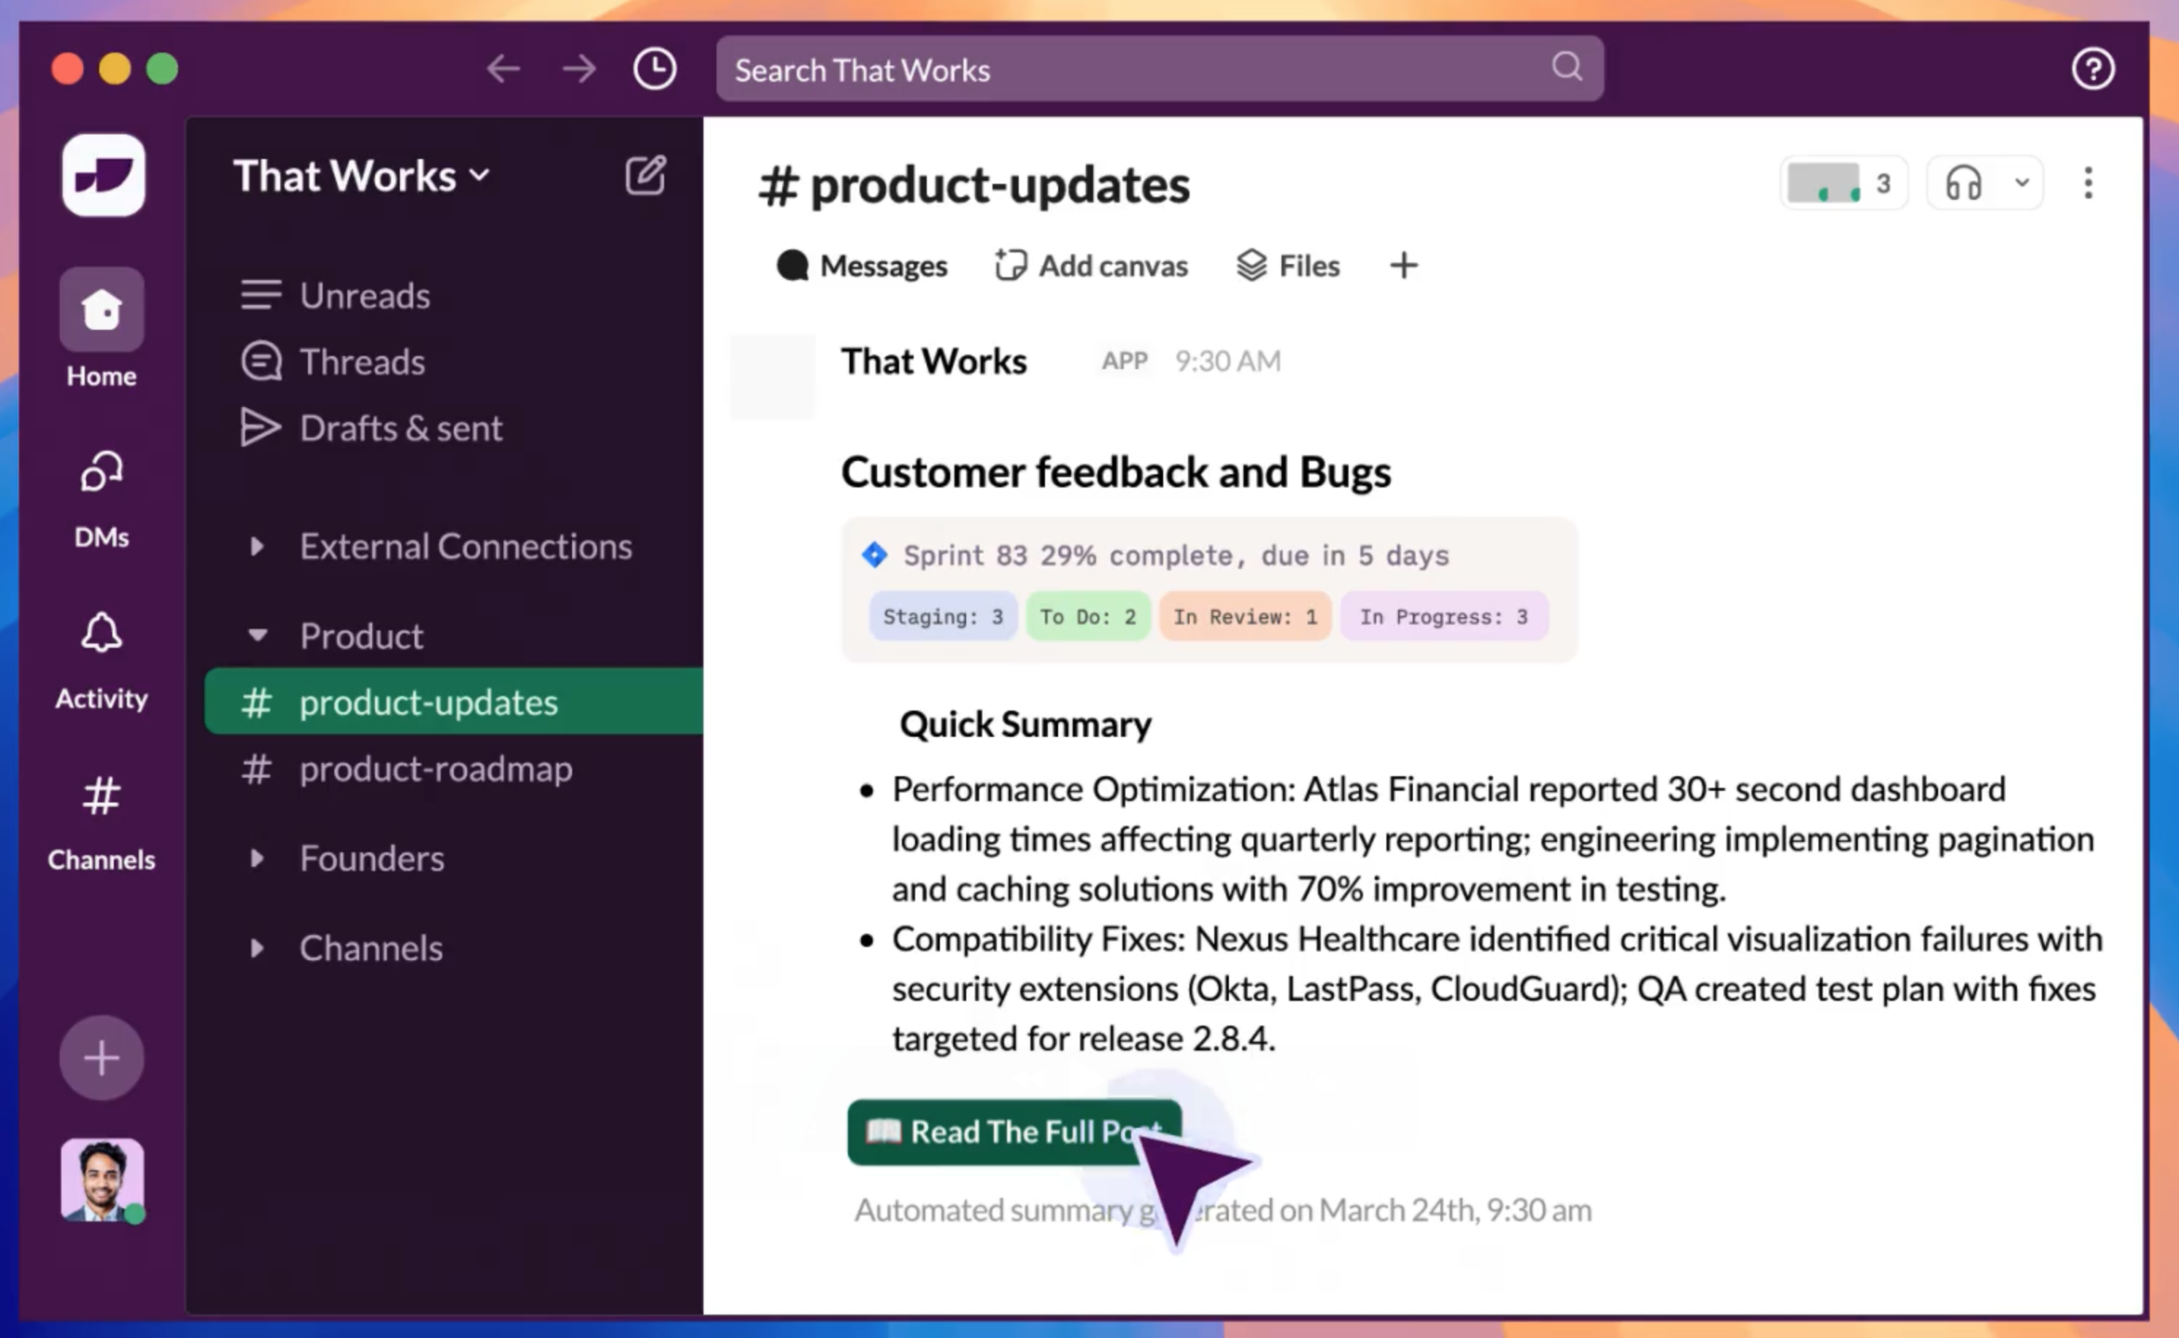This screenshot has height=1338, width=2179.
Task: Open the user profile avatar
Action: click(x=101, y=1180)
